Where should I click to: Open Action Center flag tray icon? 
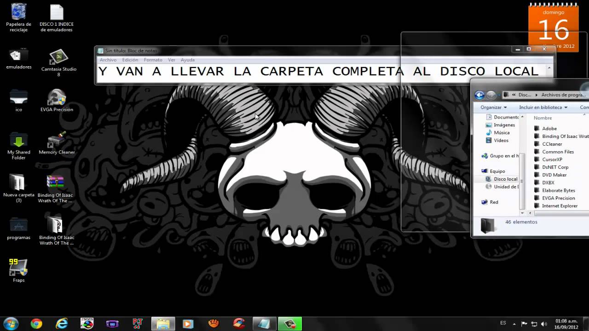point(525,324)
